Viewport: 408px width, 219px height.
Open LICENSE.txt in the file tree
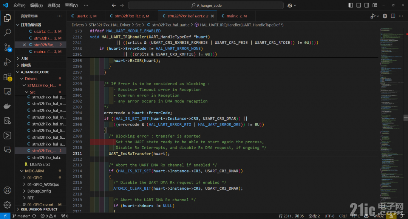tap(40, 164)
